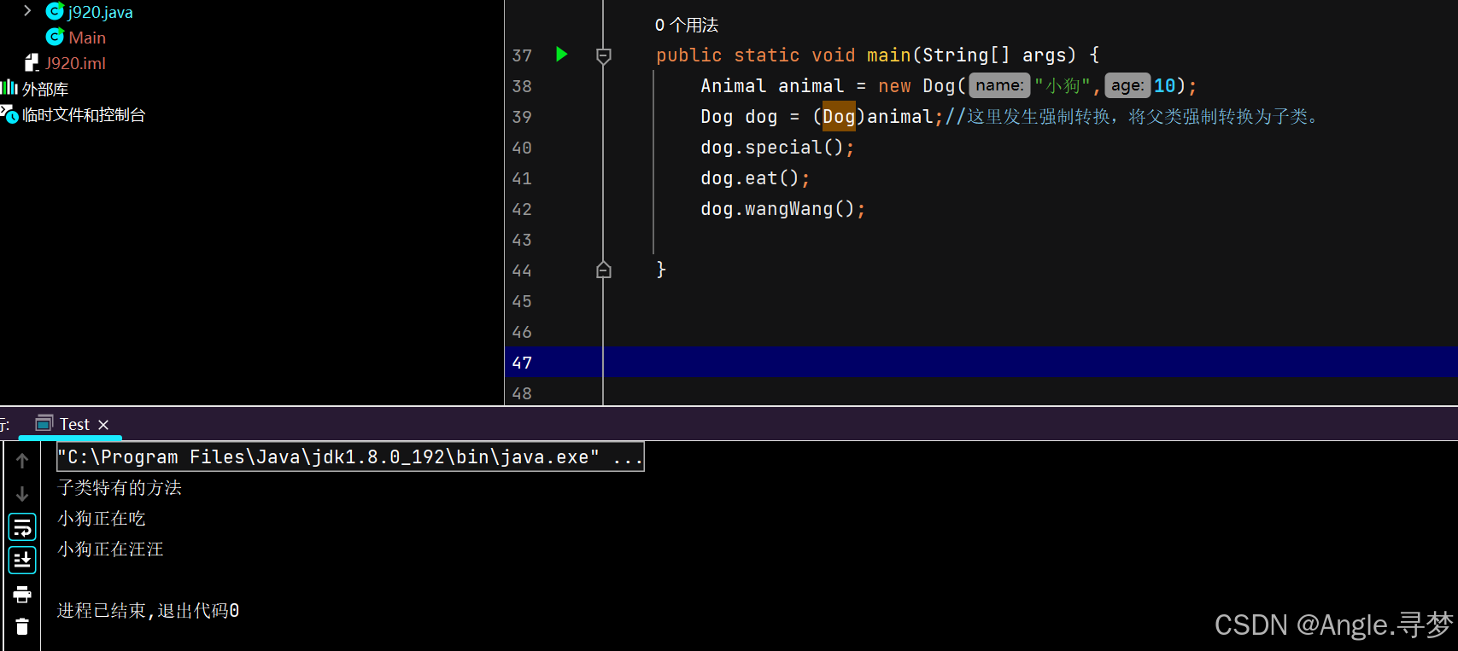The image size is (1458, 651).
Task: Toggle soft-wrap in run console
Action: (x=22, y=527)
